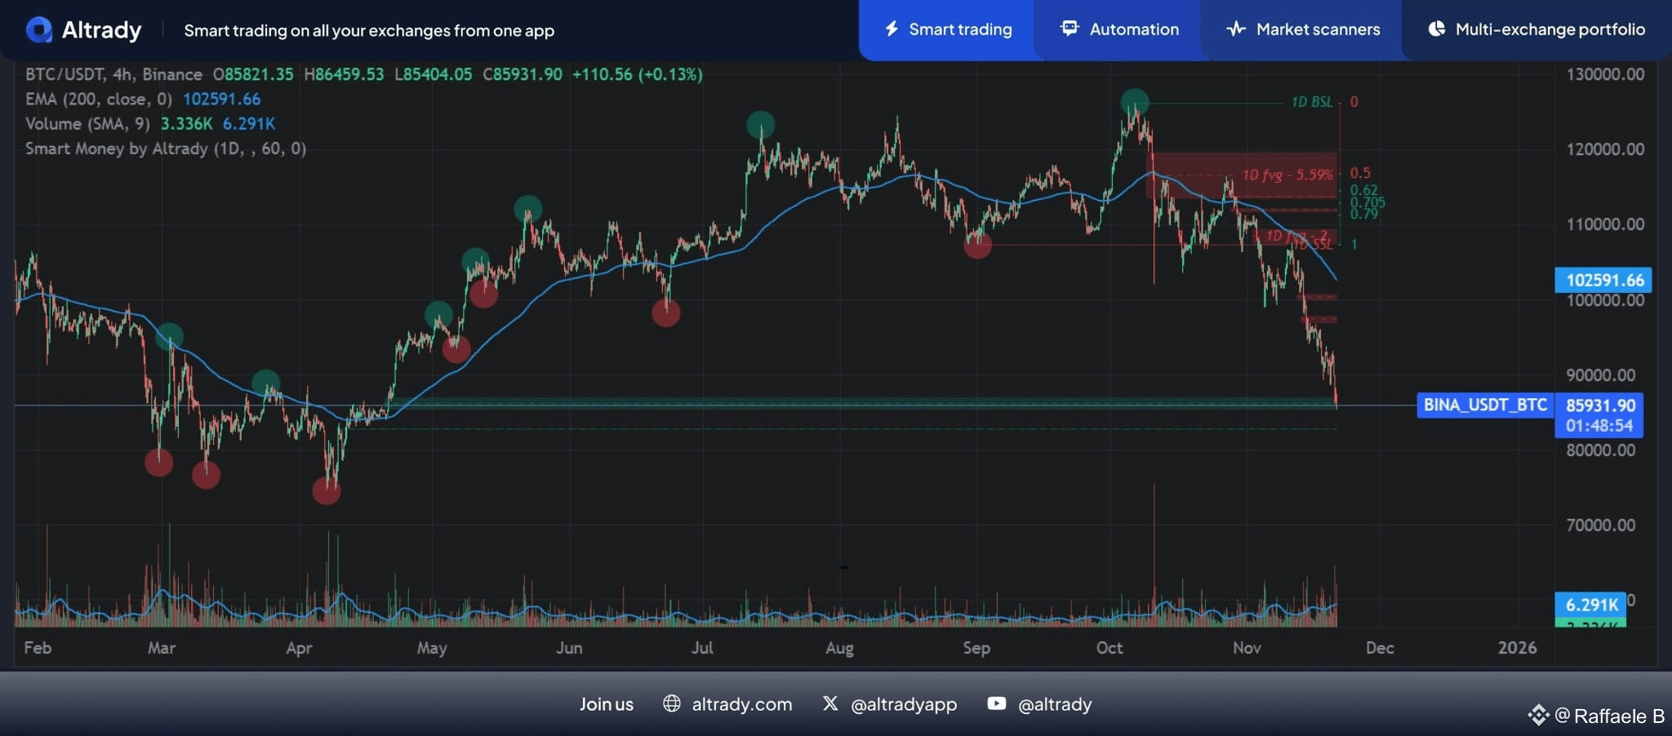Click the 70000.00 price axis label
The width and height of the screenshot is (1672, 736).
click(1601, 525)
